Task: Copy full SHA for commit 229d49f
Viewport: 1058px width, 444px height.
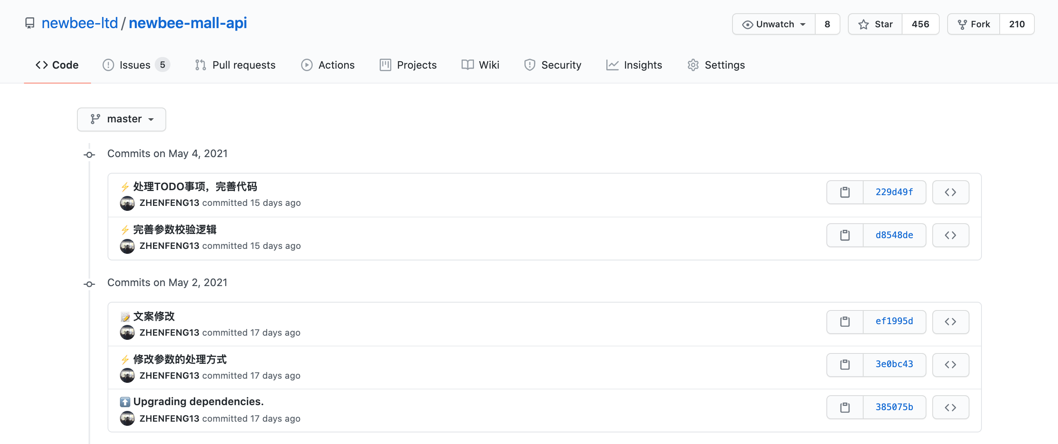Action: 845,192
